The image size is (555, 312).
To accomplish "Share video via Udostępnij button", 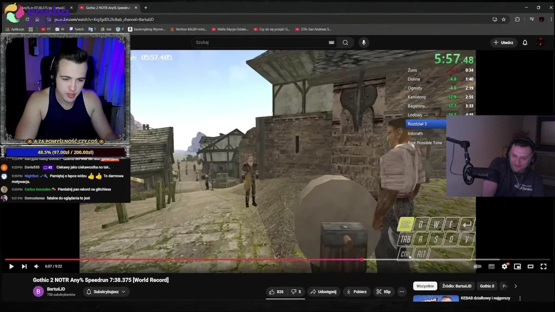I will [x=323, y=292].
